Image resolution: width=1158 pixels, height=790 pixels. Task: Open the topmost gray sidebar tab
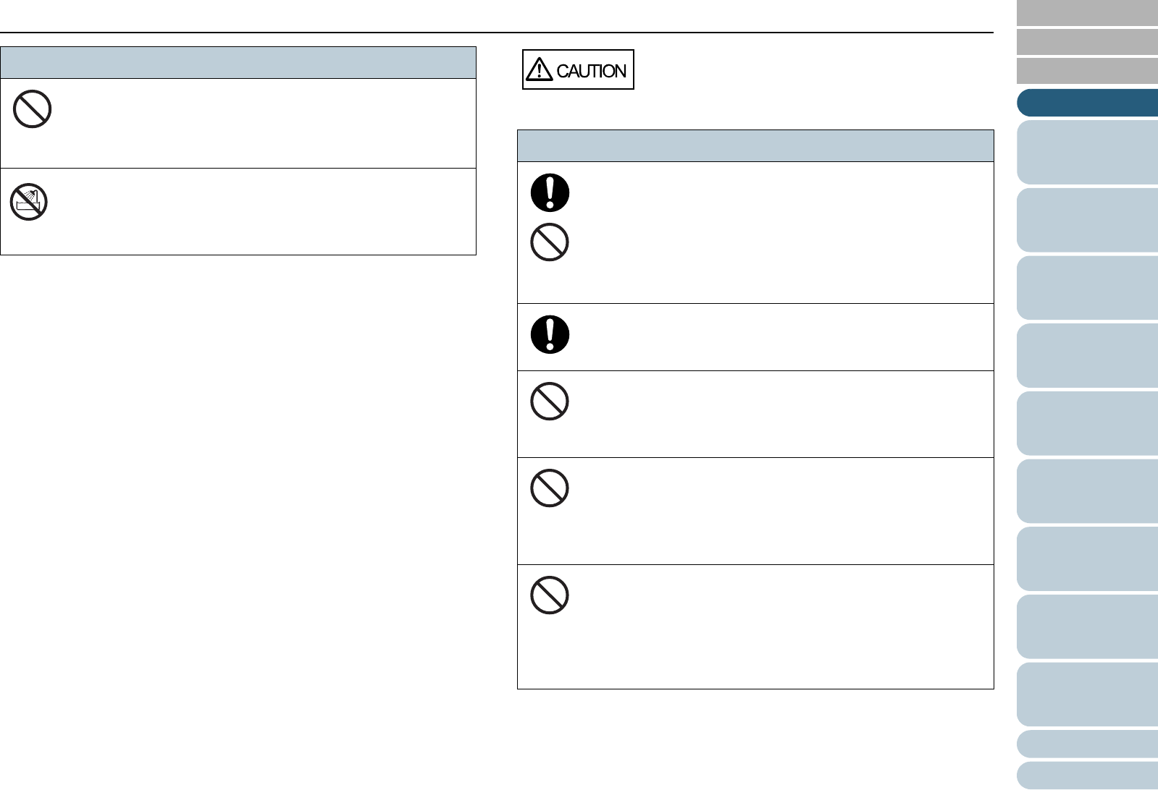tap(1087, 13)
